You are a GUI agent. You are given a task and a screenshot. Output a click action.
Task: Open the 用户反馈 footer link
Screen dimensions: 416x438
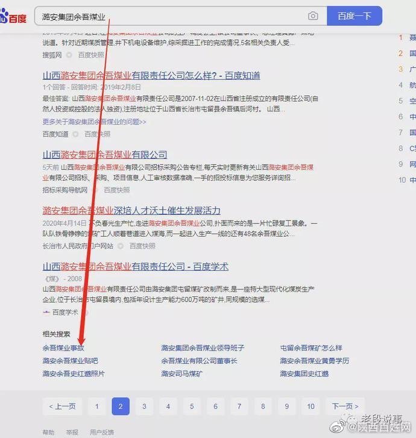coord(102,433)
